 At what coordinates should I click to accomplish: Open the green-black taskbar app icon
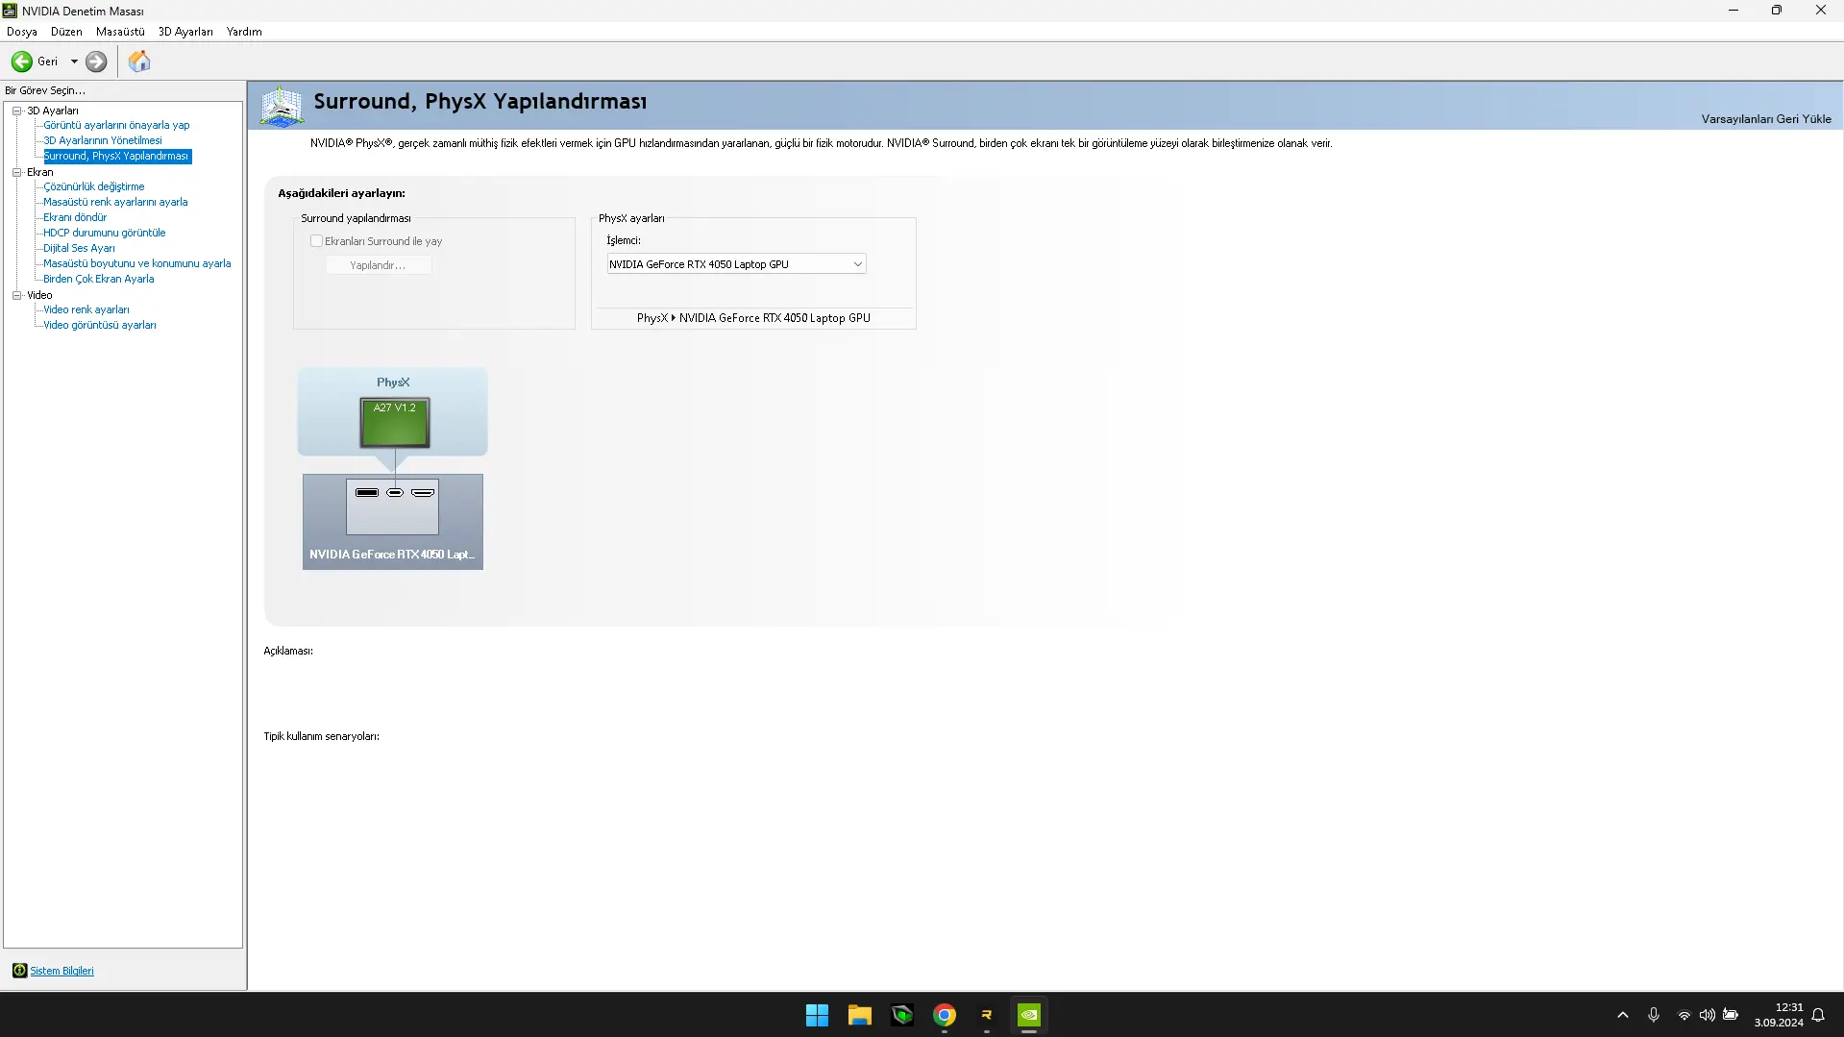pos(901,1015)
